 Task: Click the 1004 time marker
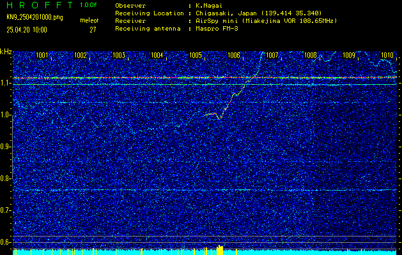tap(157, 55)
